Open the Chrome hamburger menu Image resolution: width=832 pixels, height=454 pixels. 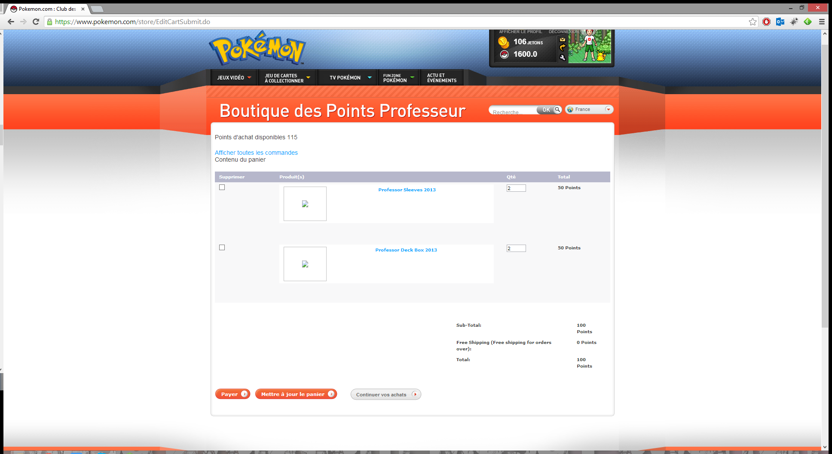tap(822, 21)
